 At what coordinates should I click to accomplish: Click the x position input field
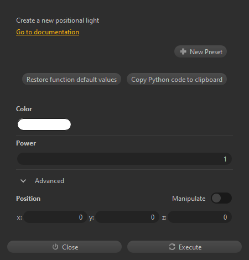[55, 217]
